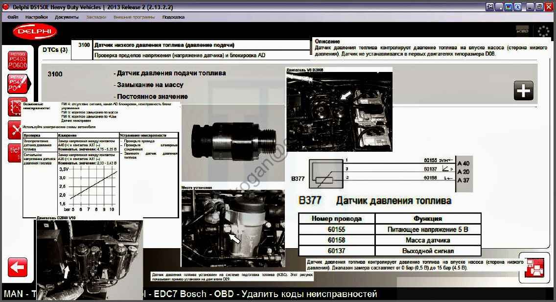Expand details with the plus button
This screenshot has height=302, width=556.
[x=523, y=91]
